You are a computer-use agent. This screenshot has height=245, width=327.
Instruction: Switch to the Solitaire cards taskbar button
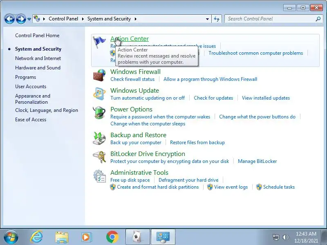138,237
